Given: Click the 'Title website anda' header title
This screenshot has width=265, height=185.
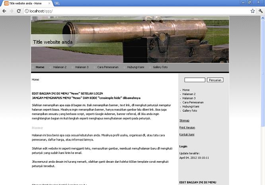Looking at the screenshot, I should (53, 42).
